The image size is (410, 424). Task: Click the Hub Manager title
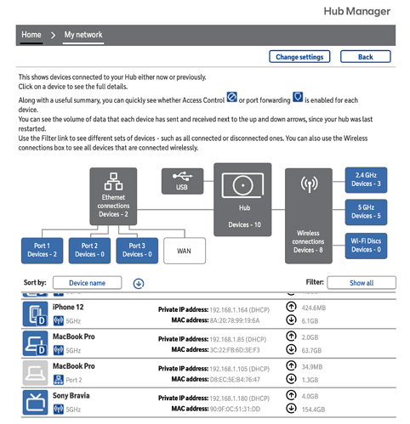pyautogui.click(x=357, y=11)
